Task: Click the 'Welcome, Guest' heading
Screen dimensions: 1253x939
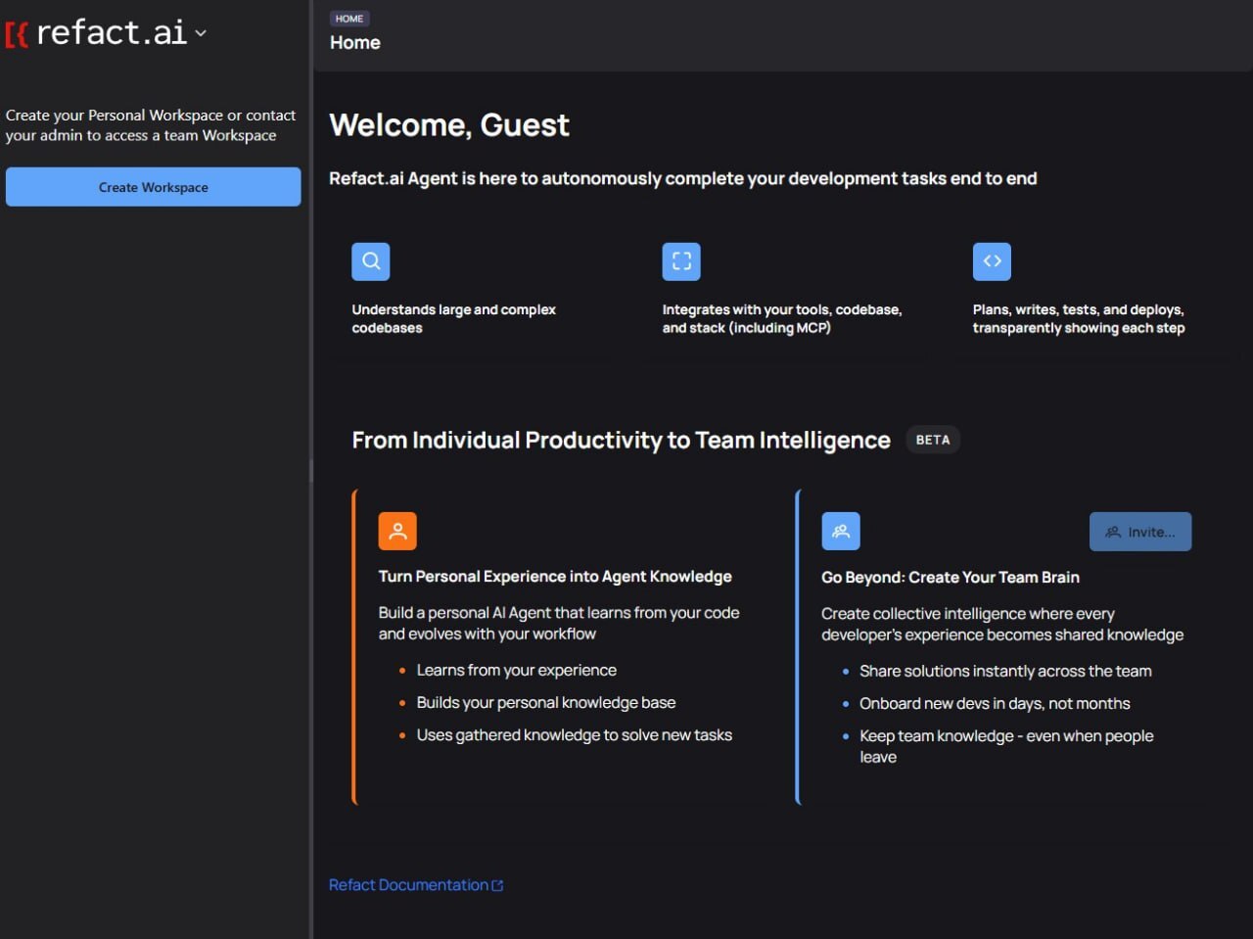Action: tap(449, 125)
